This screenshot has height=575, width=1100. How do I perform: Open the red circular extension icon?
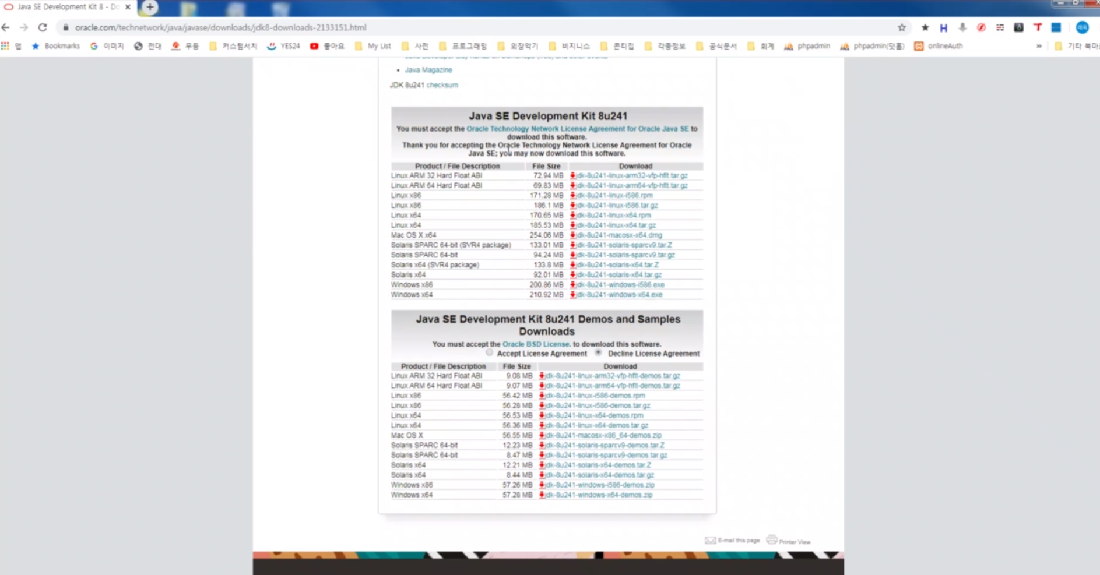[x=981, y=27]
